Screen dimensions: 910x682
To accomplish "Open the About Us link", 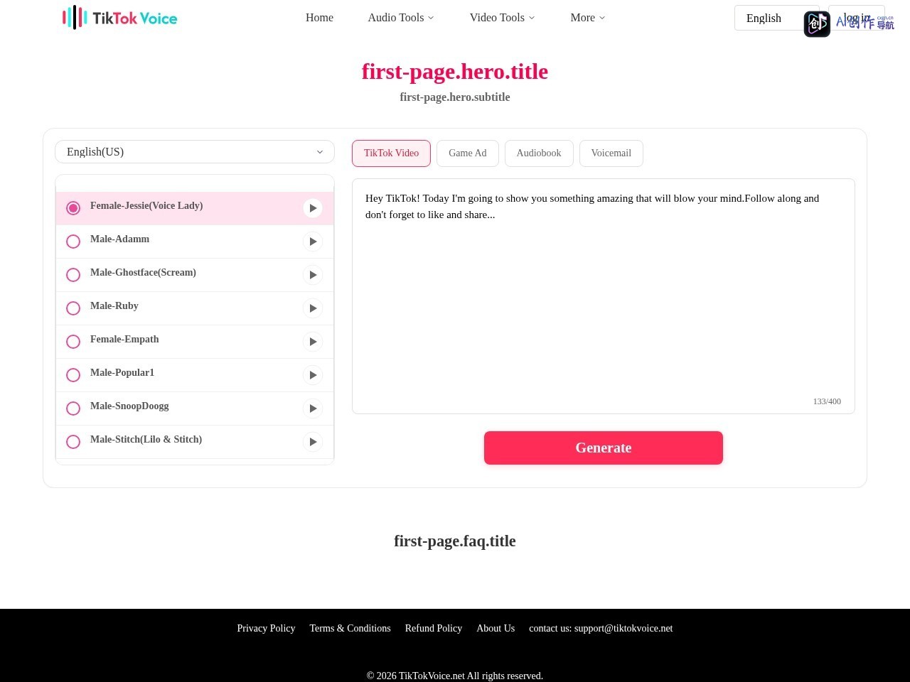I will 496,628.
